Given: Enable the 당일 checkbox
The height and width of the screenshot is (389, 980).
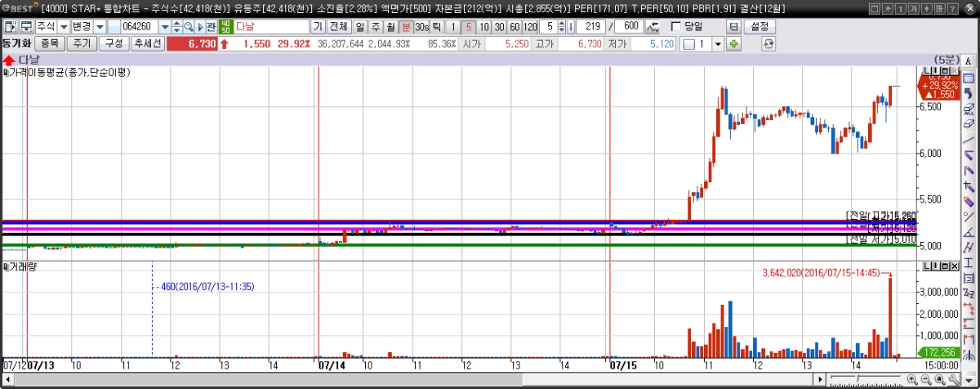Looking at the screenshot, I should (675, 26).
